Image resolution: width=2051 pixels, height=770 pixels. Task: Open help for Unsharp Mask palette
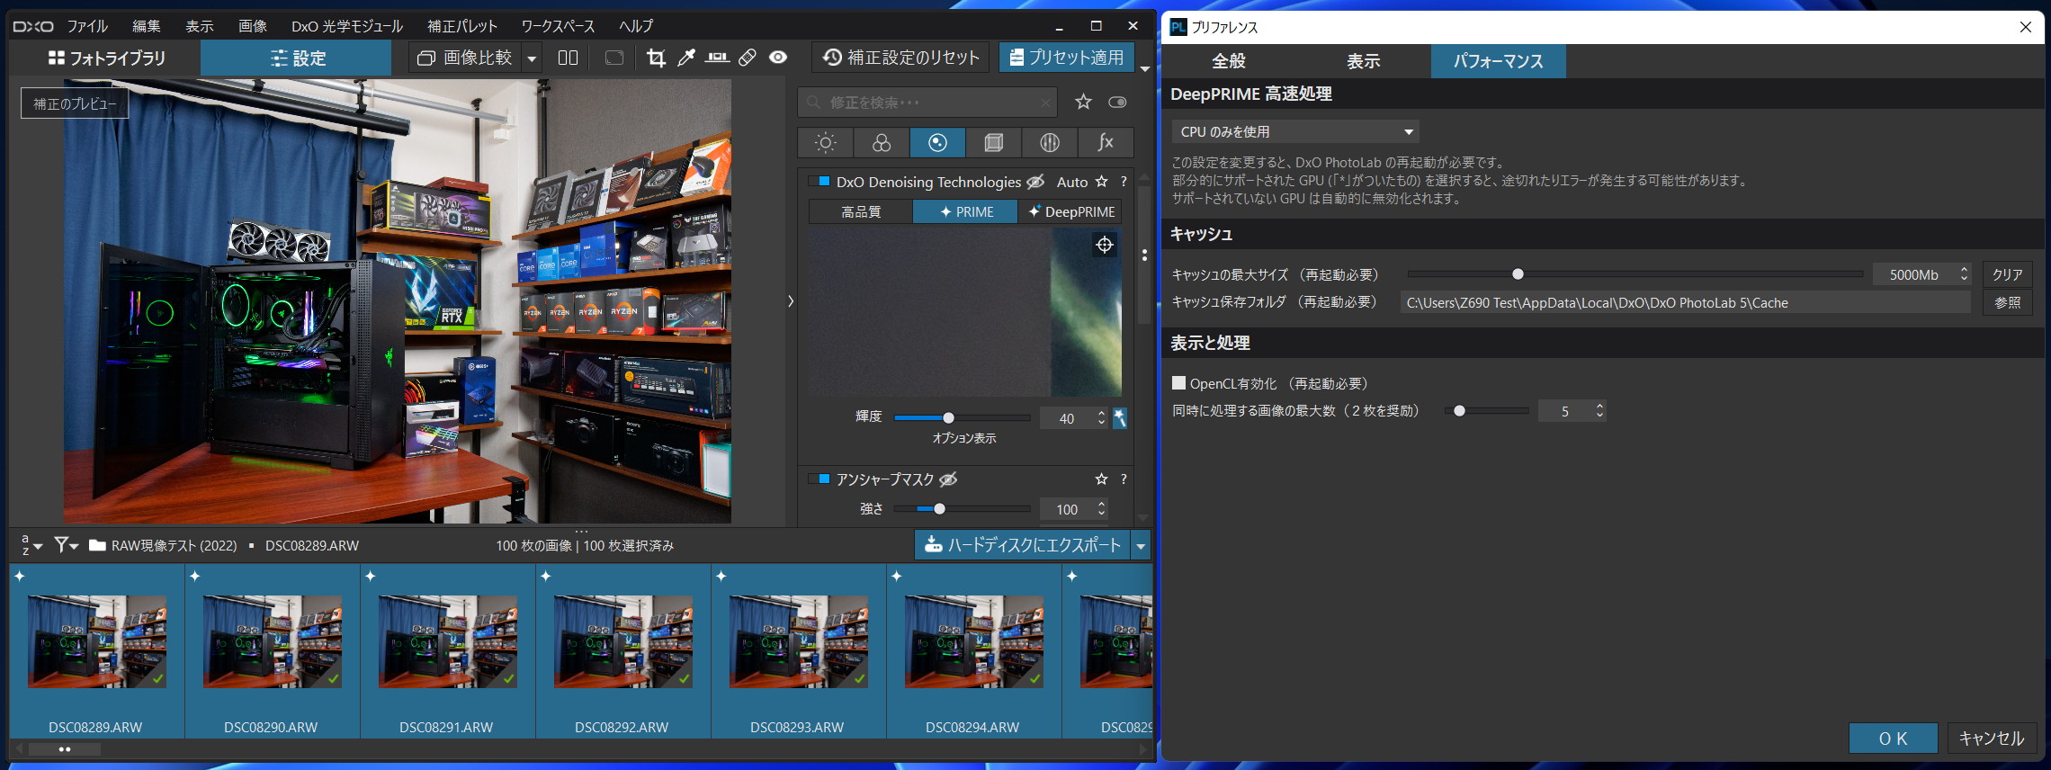[1124, 479]
